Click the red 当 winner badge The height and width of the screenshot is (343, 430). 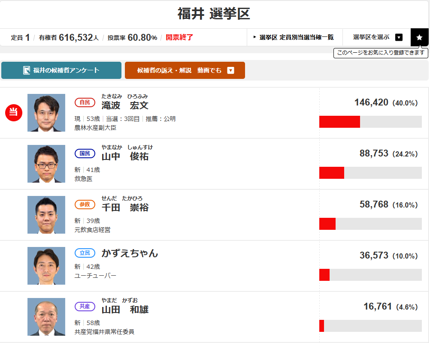pyautogui.click(x=13, y=113)
